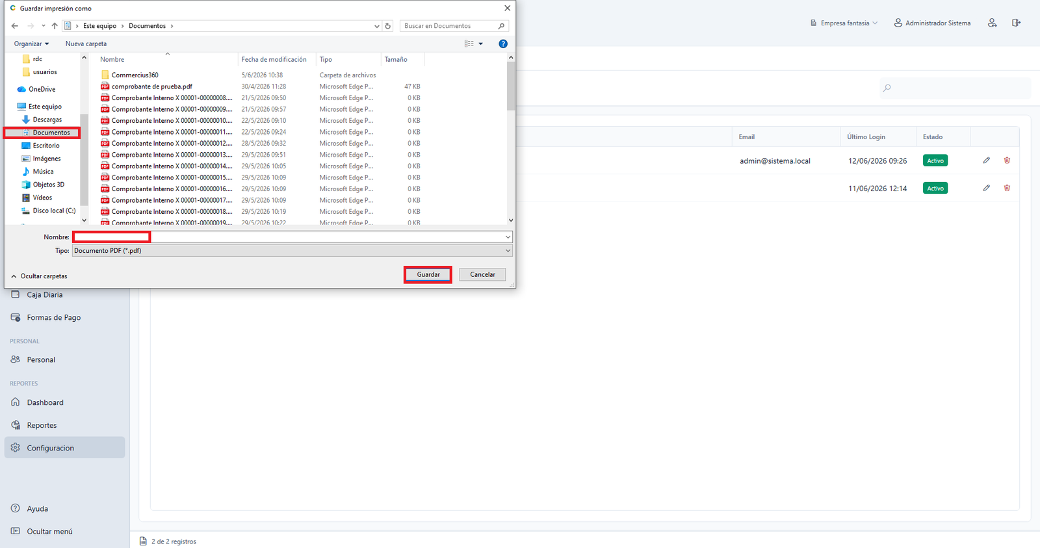The image size is (1040, 548).
Task: Expand the Tipo Documento PDF dropdown
Action: coord(292,250)
